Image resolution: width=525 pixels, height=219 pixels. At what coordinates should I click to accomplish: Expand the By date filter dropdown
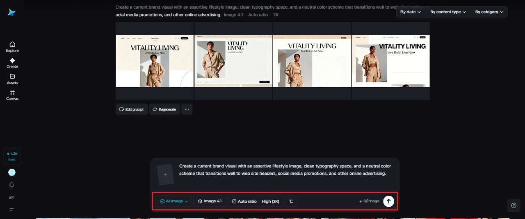pos(411,12)
